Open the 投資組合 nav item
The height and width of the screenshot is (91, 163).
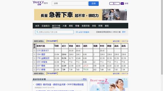(46, 26)
